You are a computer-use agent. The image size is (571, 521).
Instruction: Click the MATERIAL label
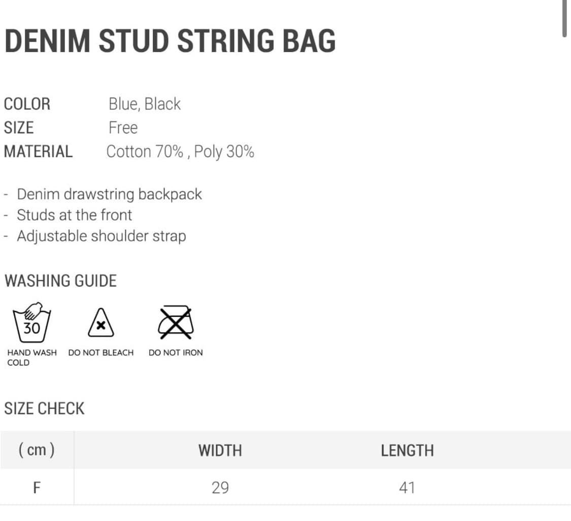38,152
